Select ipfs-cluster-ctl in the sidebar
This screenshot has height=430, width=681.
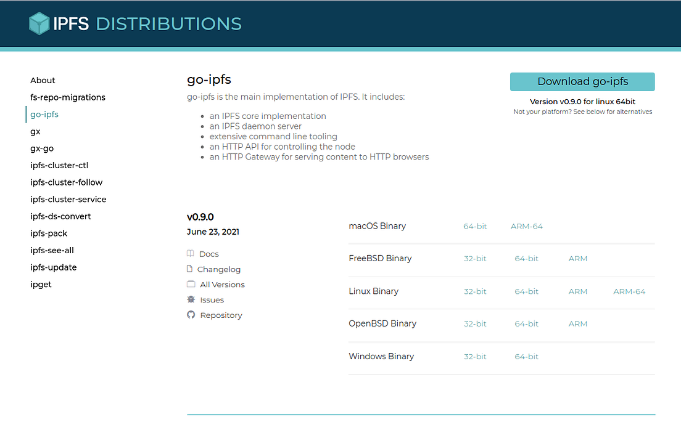(59, 165)
